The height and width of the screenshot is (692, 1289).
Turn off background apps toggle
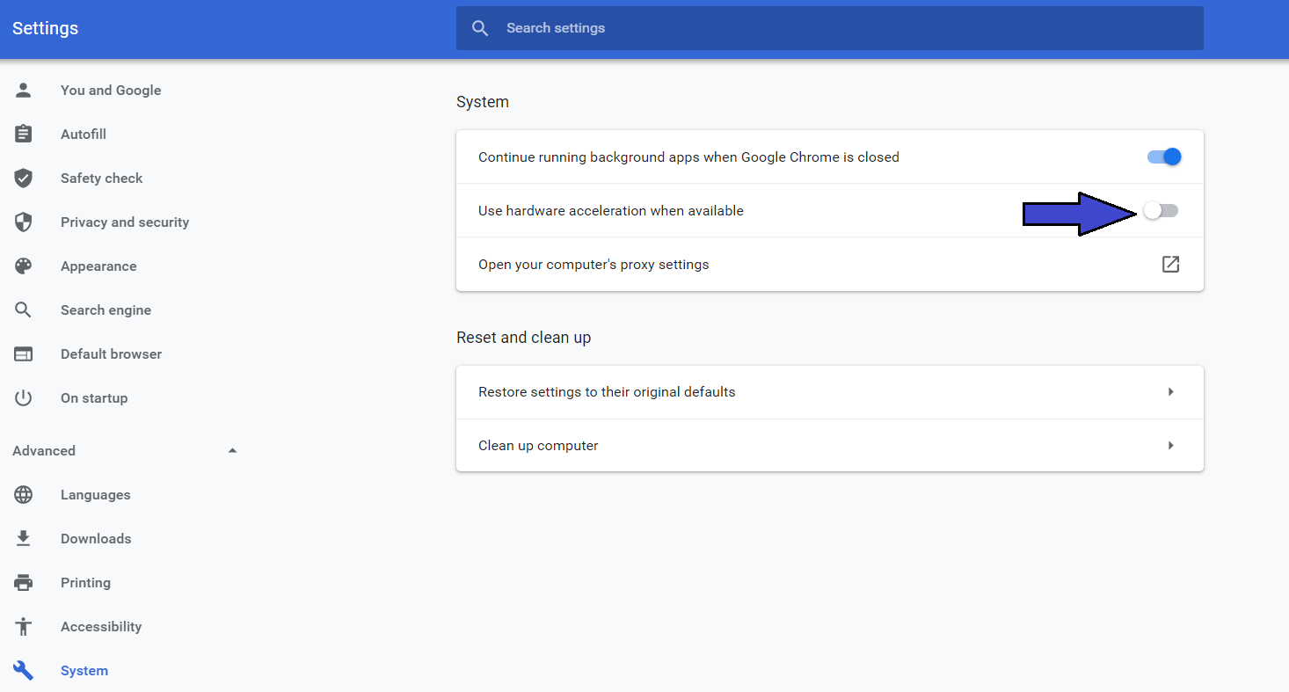point(1164,157)
